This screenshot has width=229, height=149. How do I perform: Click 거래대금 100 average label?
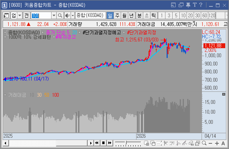click(x=56, y=95)
